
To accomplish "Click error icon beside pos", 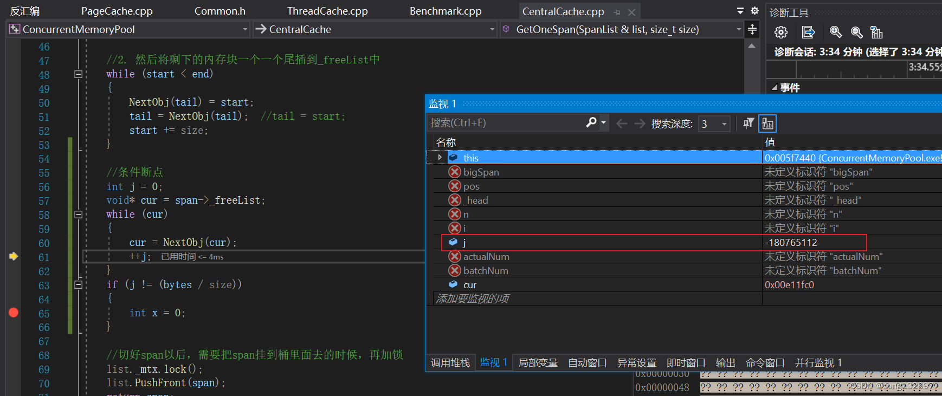I will (x=455, y=186).
